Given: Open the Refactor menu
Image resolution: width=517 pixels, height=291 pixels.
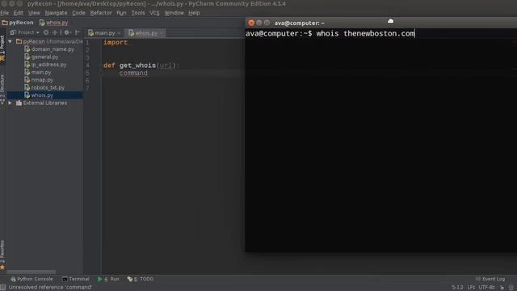Looking at the screenshot, I should coord(101,13).
